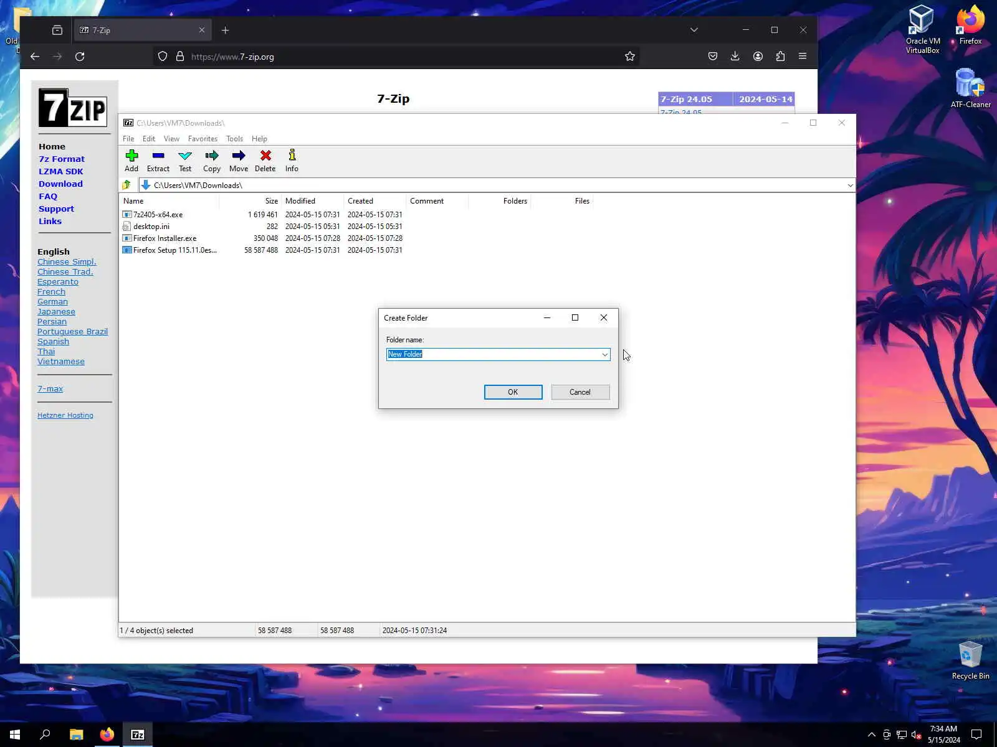Click the Add toolbar icon in 7-Zip

131,161
